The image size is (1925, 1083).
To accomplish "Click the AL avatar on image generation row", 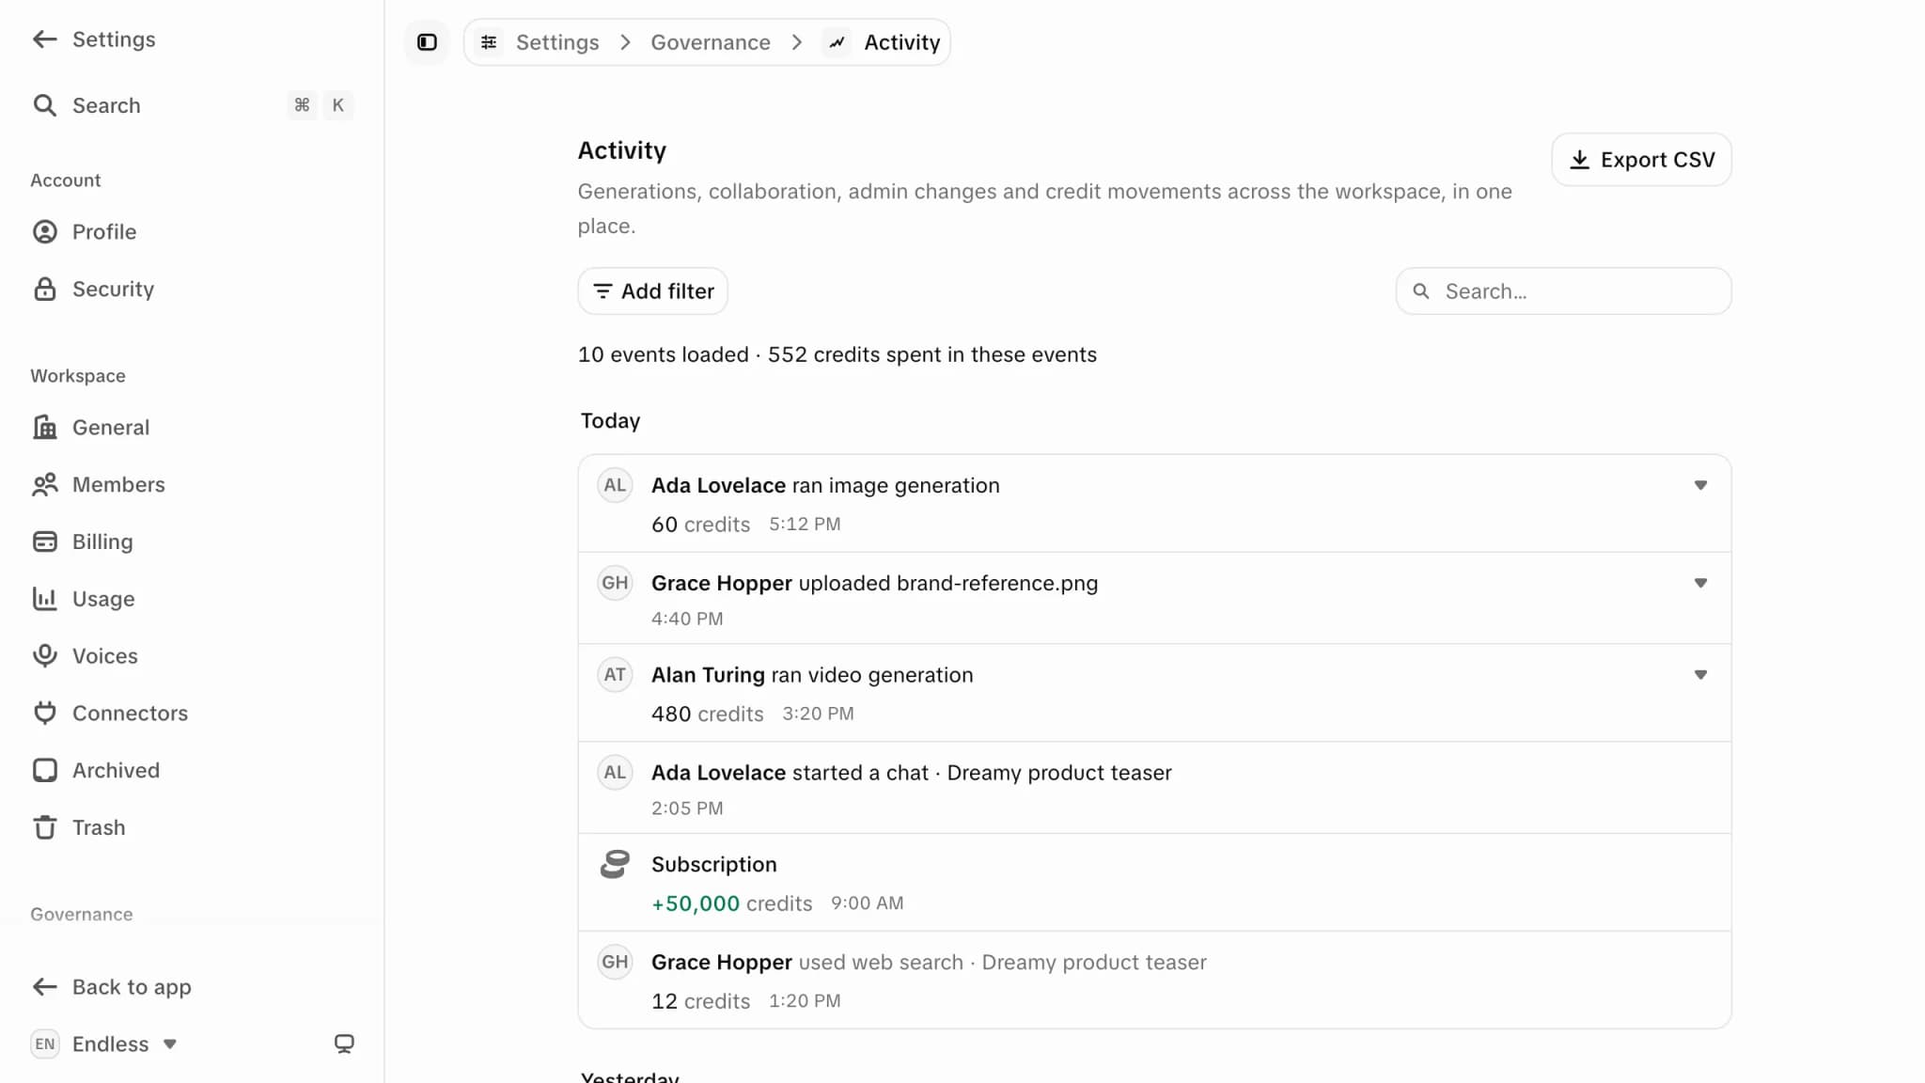I will (x=615, y=486).
